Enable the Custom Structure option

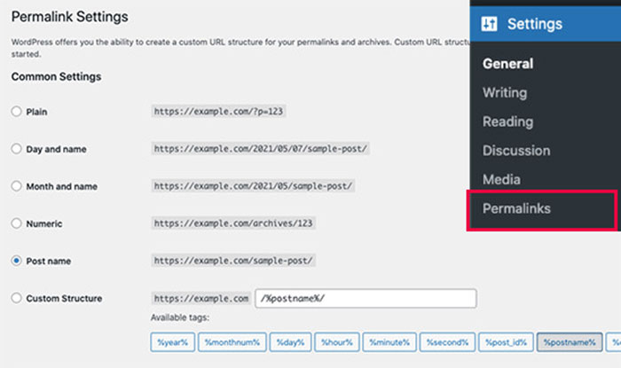coord(17,298)
